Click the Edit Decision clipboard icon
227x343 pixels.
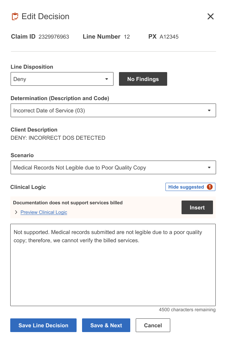click(x=15, y=16)
